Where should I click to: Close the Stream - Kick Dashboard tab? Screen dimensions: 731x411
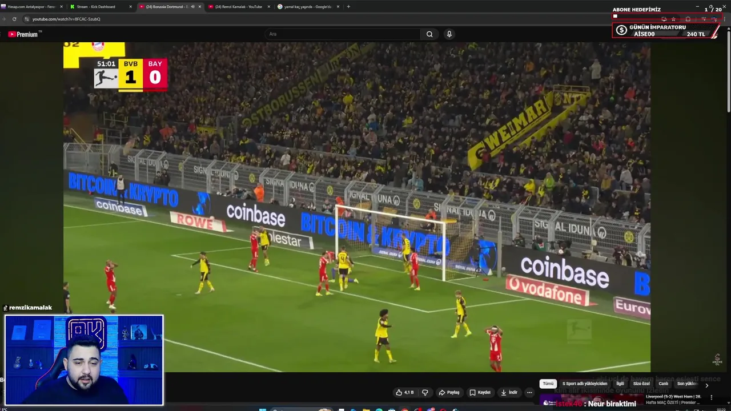pyautogui.click(x=131, y=7)
